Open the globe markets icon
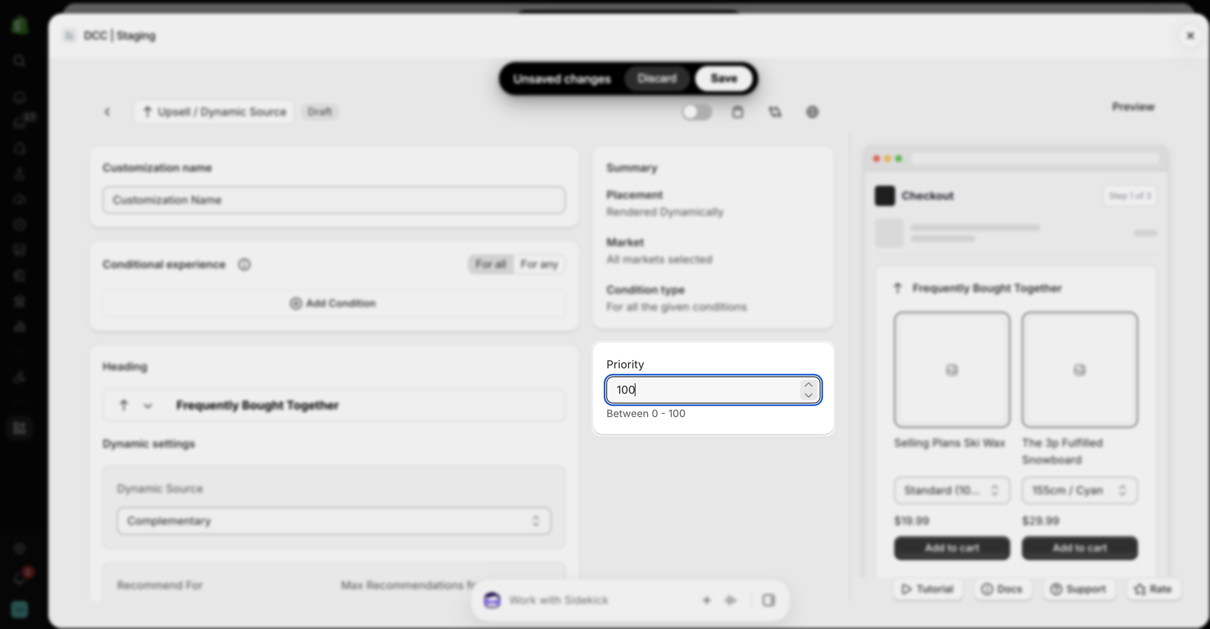The height and width of the screenshot is (629, 1210). pos(812,112)
